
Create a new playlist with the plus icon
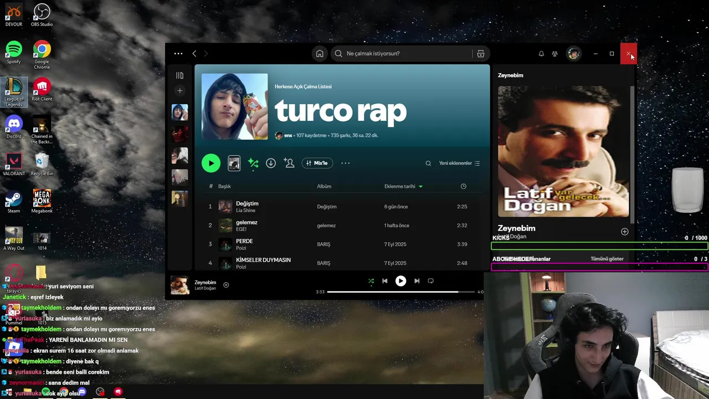point(179,90)
